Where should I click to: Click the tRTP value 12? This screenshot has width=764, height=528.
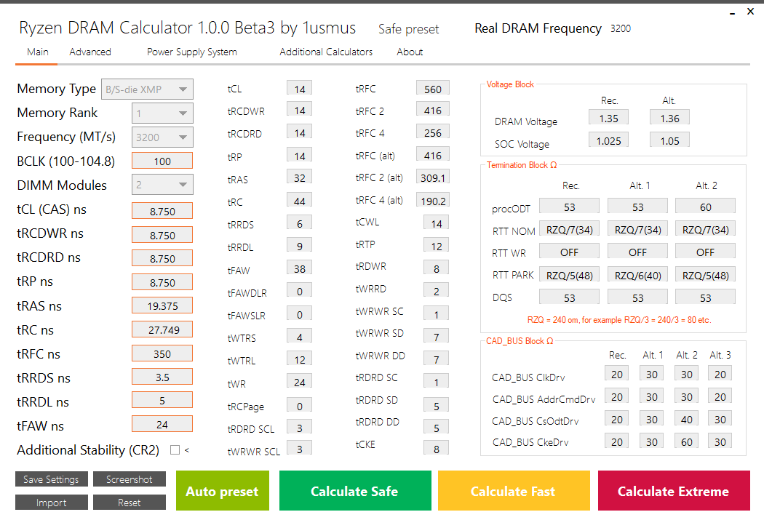point(436,246)
